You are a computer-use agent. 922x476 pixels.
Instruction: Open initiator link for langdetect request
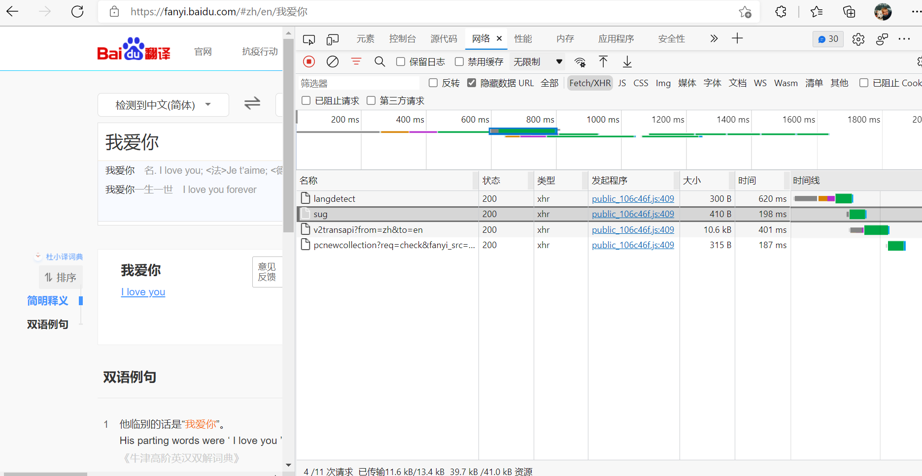tap(633, 199)
